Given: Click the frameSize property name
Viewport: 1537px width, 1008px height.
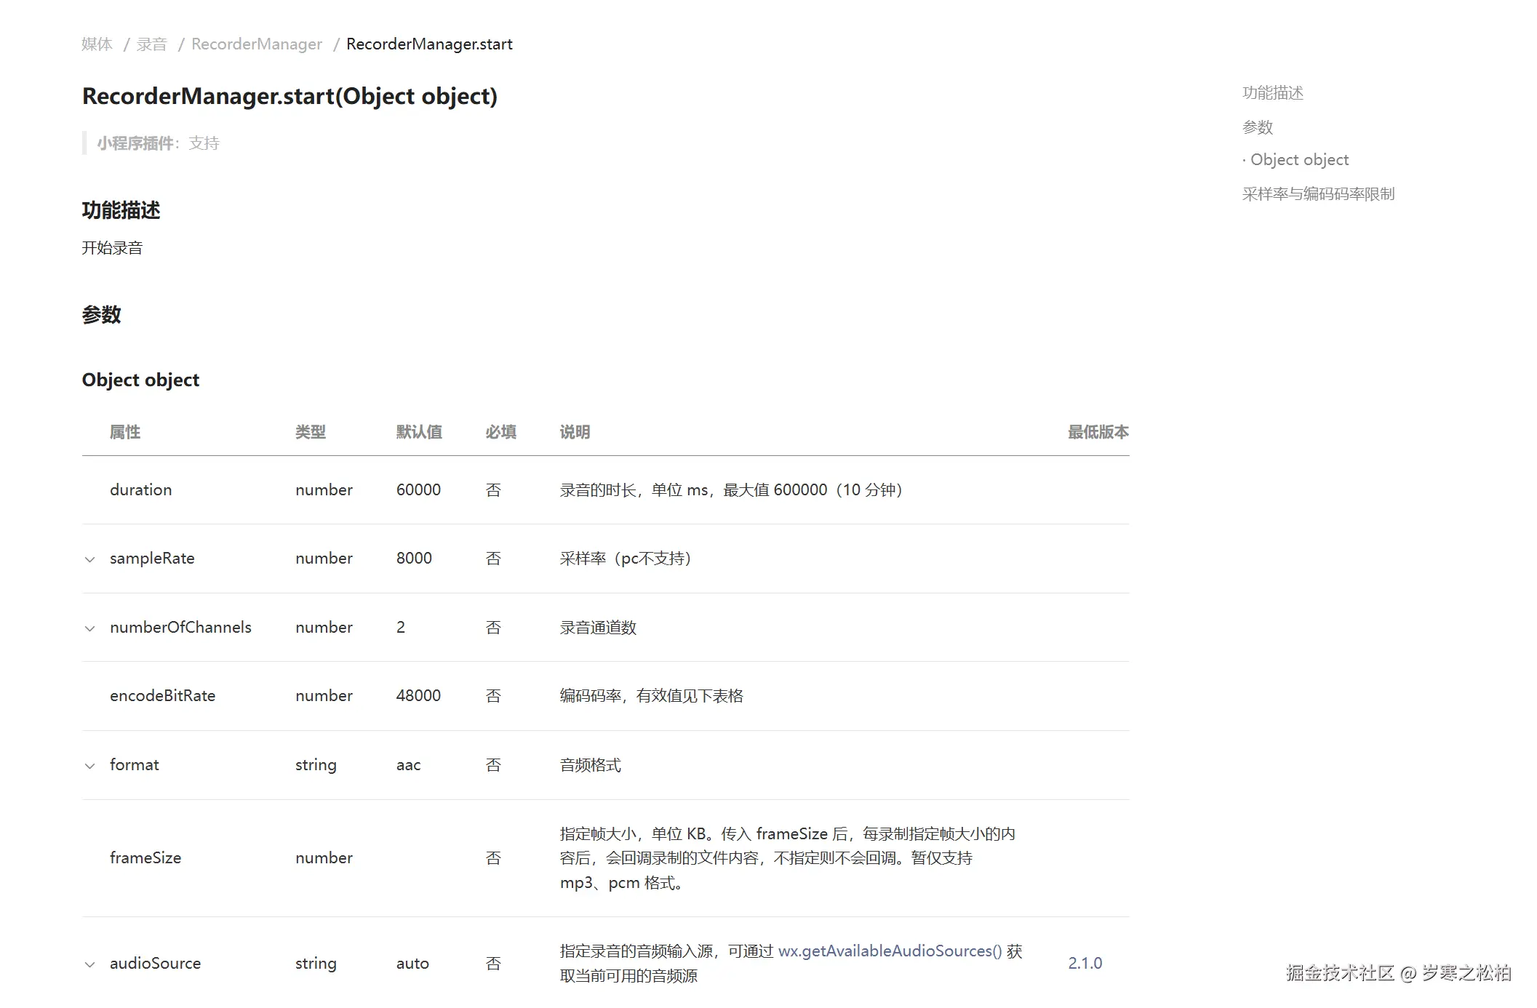Looking at the screenshot, I should [145, 858].
